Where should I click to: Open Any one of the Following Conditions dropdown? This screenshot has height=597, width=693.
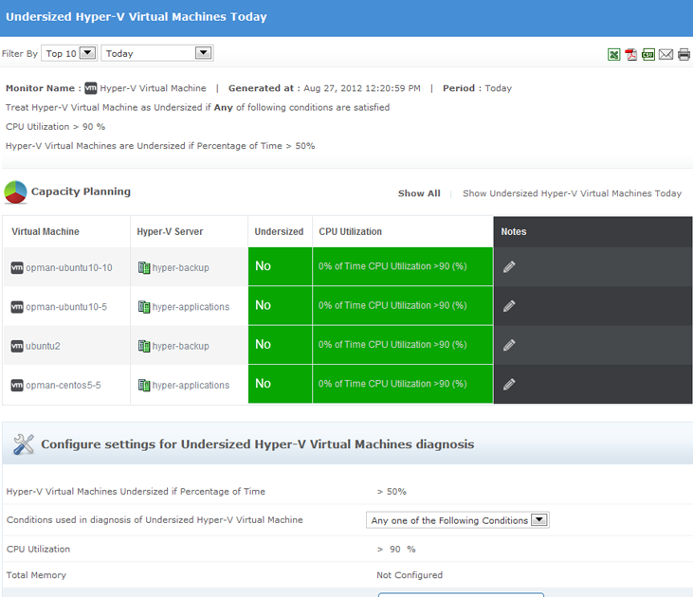(x=458, y=520)
